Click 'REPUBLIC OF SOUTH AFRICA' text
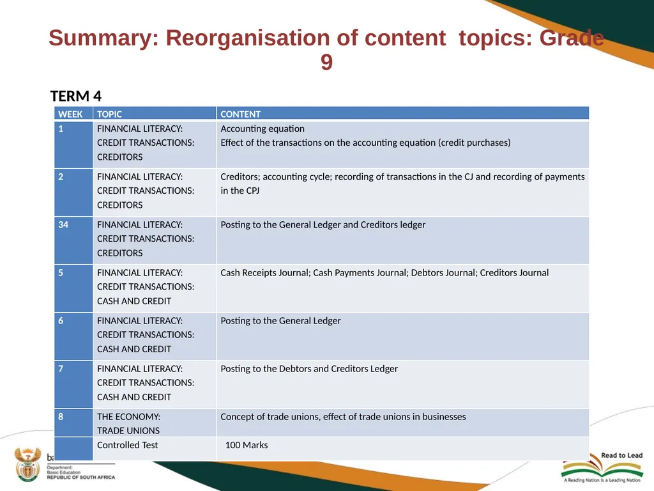Image resolution: width=654 pixels, height=491 pixels. (81, 477)
